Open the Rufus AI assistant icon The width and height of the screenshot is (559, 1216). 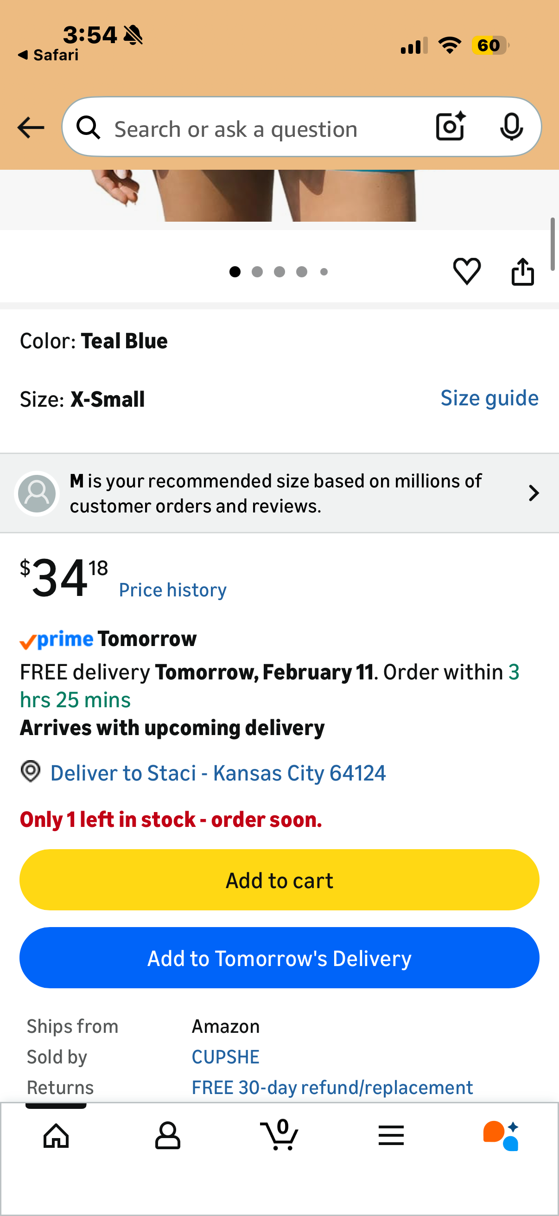pos(501,1135)
